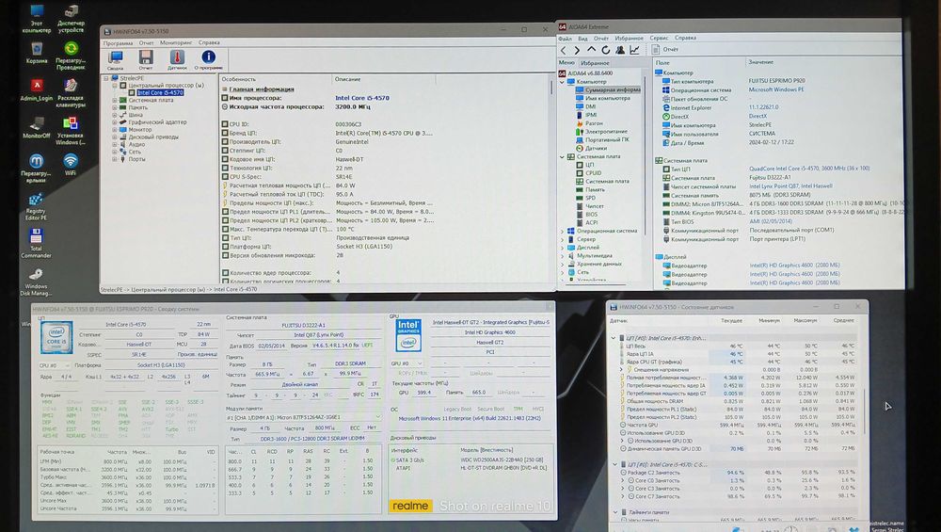Screen dimensions: 941x532
Task: Select the MonitorOff desktop shortcut
Action: [x=37, y=127]
